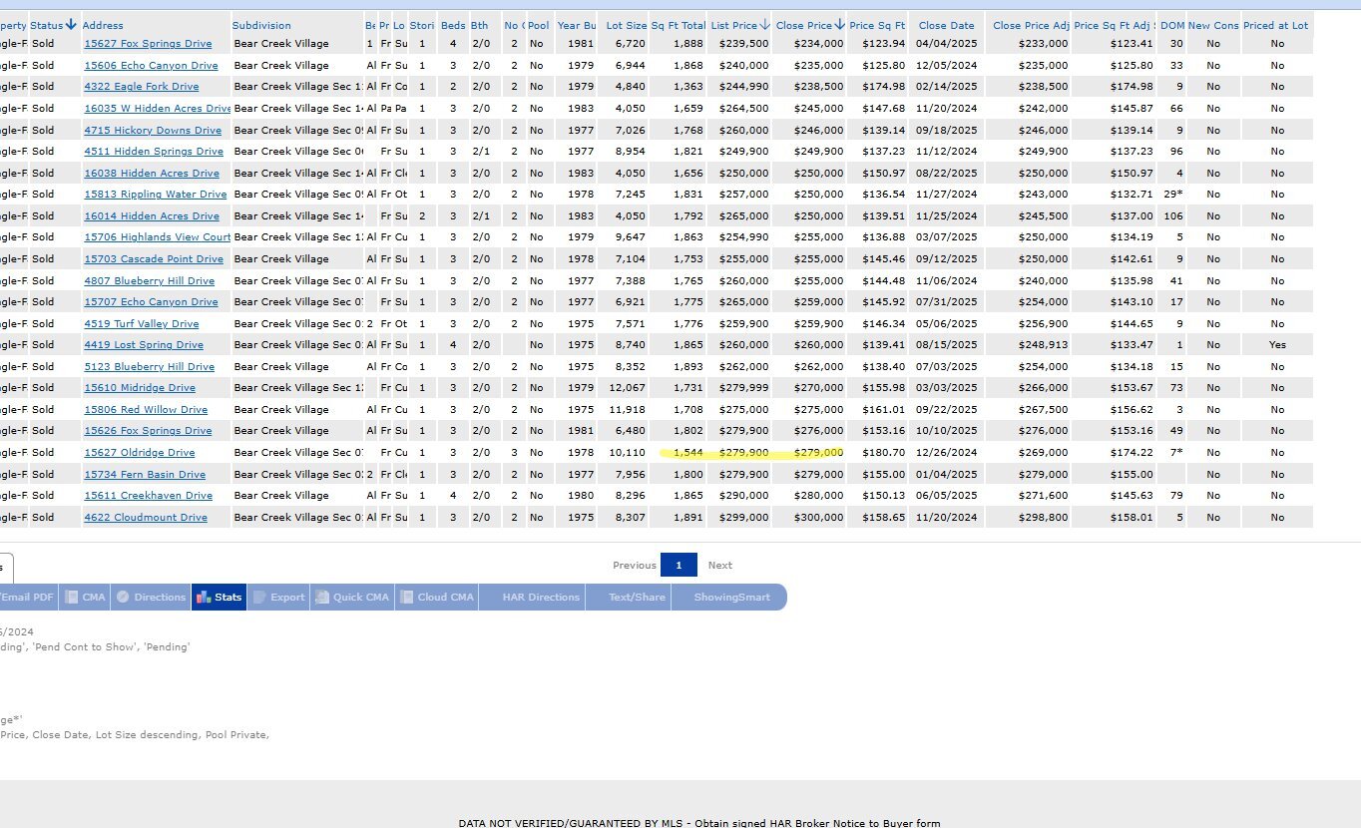Open ShowingSmart from the action bar
Image resolution: width=1361 pixels, height=828 pixels.
click(x=731, y=597)
